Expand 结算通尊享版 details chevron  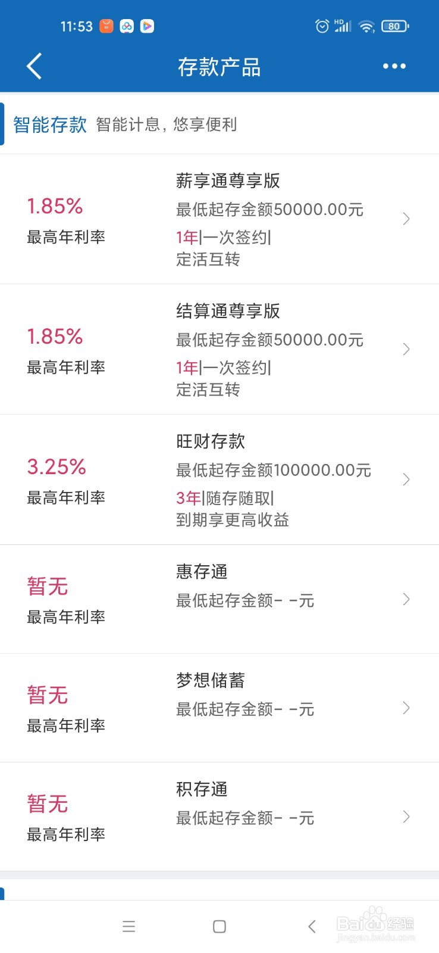(406, 349)
